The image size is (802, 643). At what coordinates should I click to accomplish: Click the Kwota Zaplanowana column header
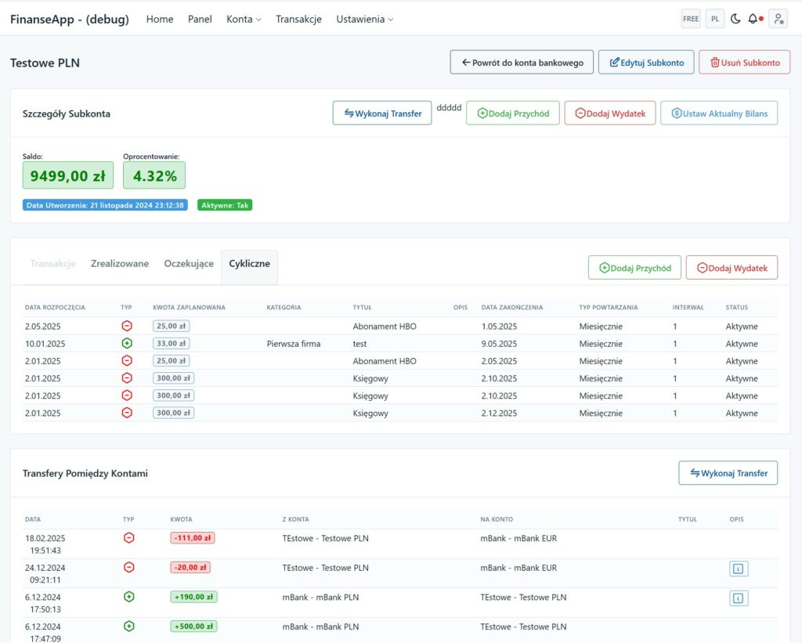(189, 308)
